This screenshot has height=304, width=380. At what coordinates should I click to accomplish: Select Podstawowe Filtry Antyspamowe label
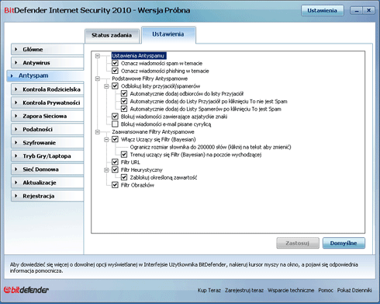(x=150, y=79)
